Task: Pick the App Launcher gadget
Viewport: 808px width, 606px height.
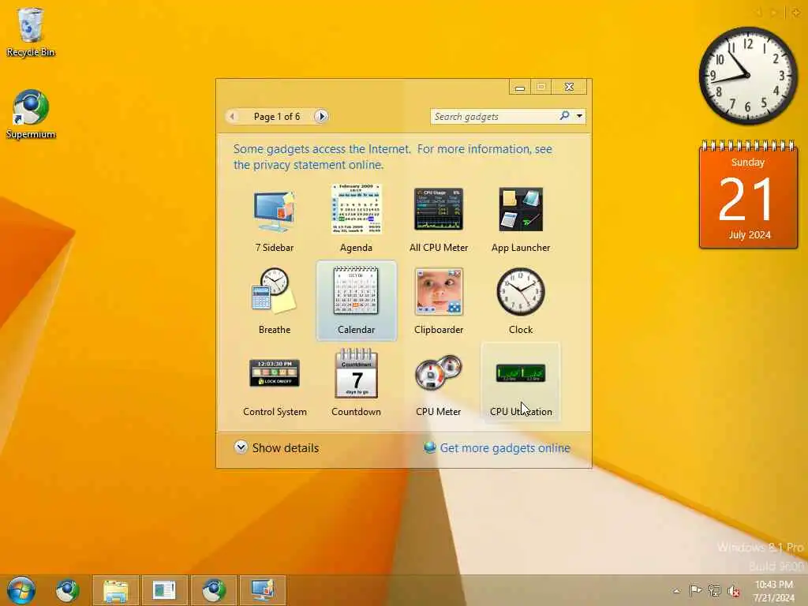Action: point(521,219)
